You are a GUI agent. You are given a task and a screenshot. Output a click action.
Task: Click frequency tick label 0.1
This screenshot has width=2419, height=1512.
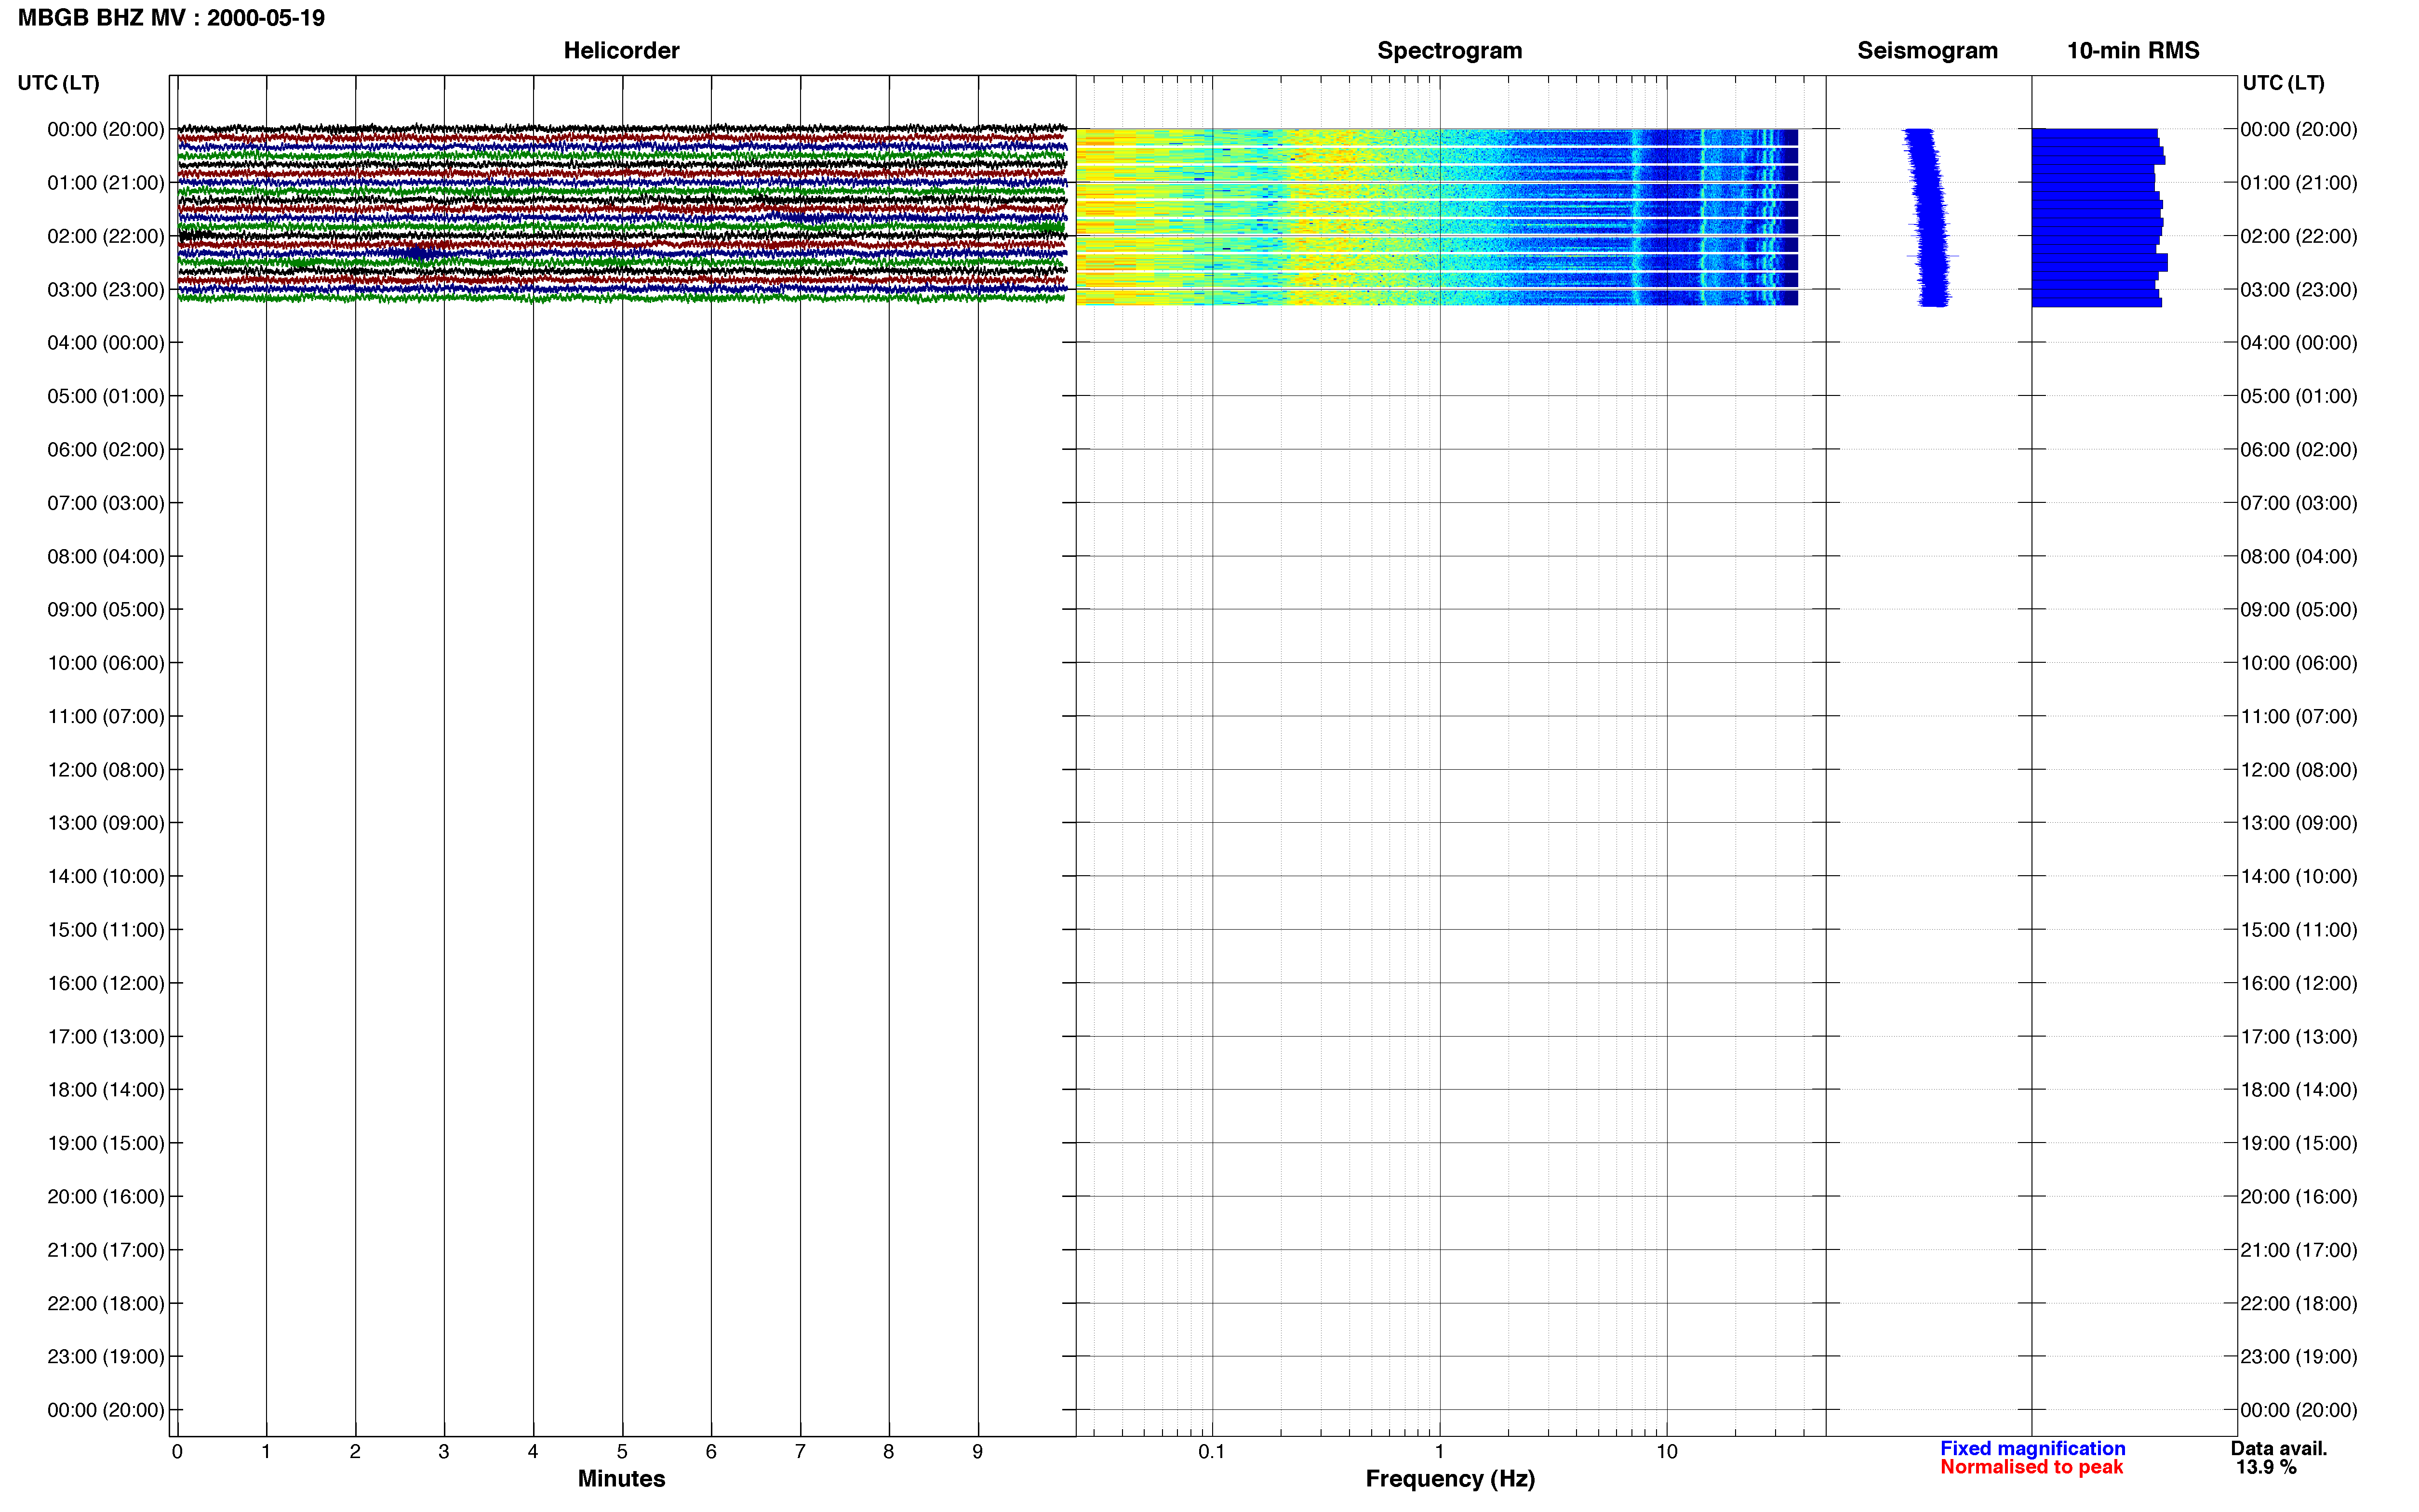(x=1212, y=1452)
